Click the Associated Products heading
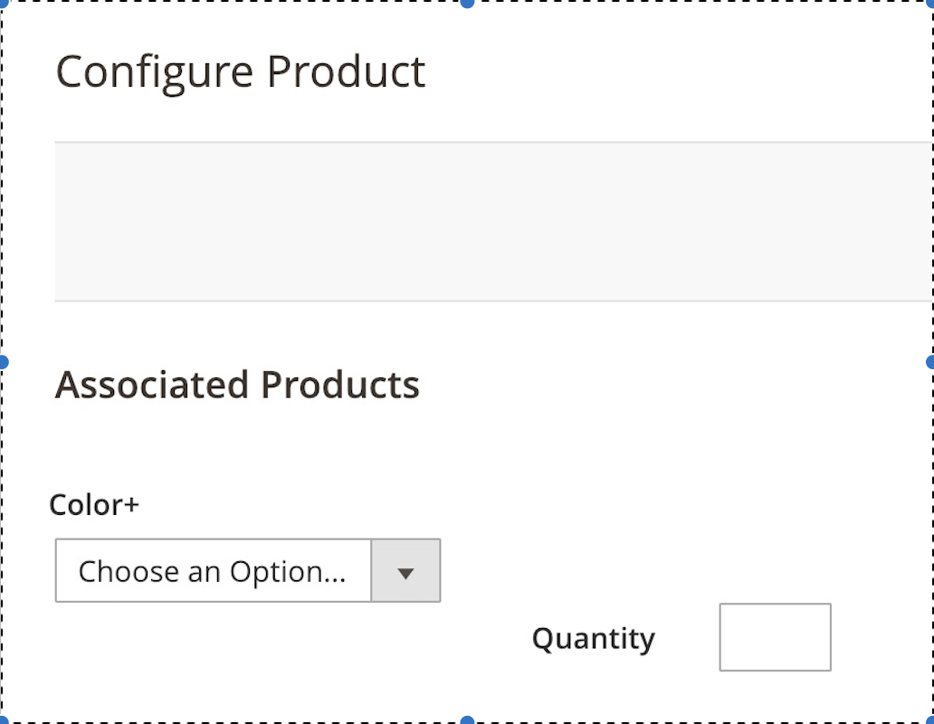The height and width of the screenshot is (724, 934). tap(238, 384)
